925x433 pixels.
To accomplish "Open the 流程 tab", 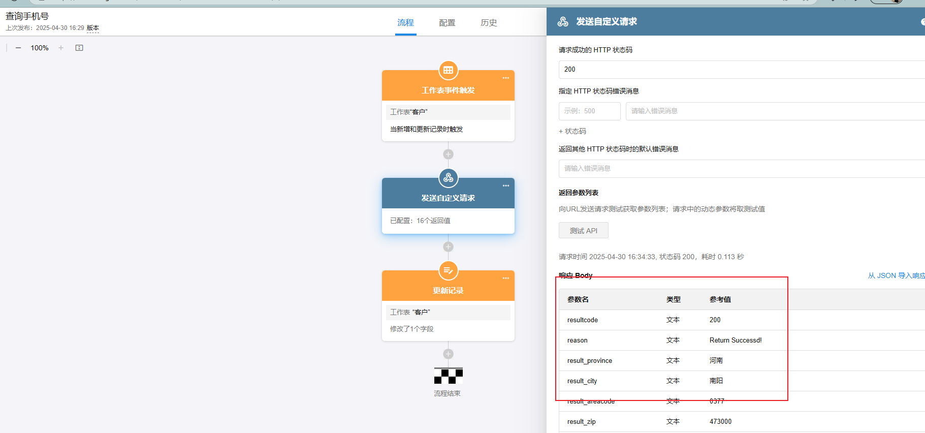I will [405, 23].
